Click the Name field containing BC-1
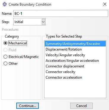109x110 pixels. (x=61, y=13)
